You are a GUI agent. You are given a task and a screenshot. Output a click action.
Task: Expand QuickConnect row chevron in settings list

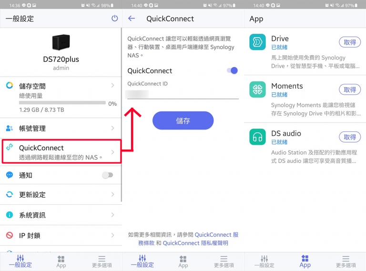(113, 152)
